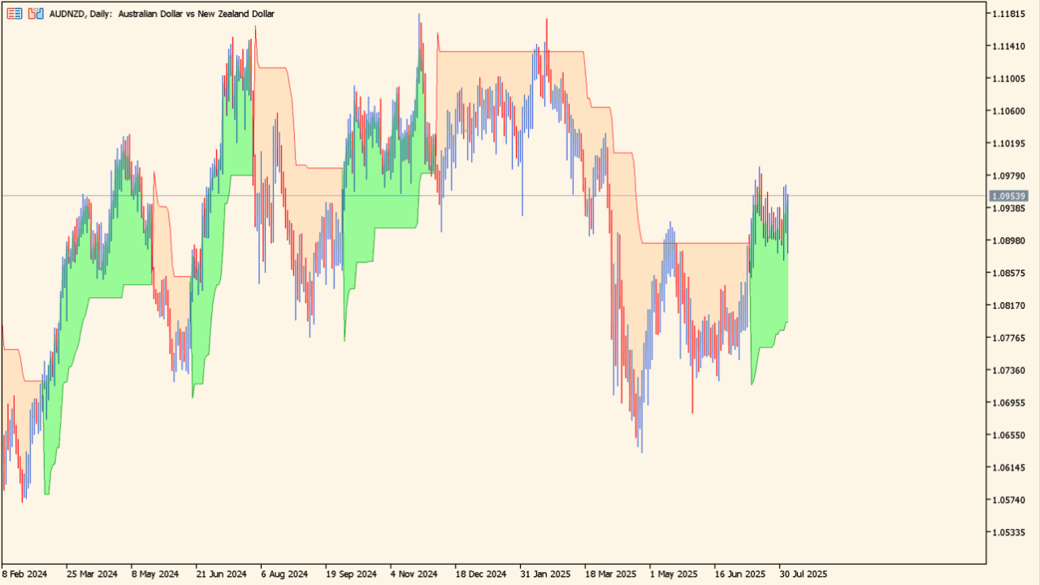Viewport: 1040px width, 585px height.
Task: Click the highlighted price tag 1.09539
Action: tap(1007, 195)
